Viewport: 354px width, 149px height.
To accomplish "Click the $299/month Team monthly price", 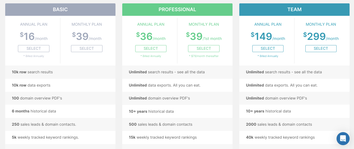I will pyautogui.click(x=321, y=37).
